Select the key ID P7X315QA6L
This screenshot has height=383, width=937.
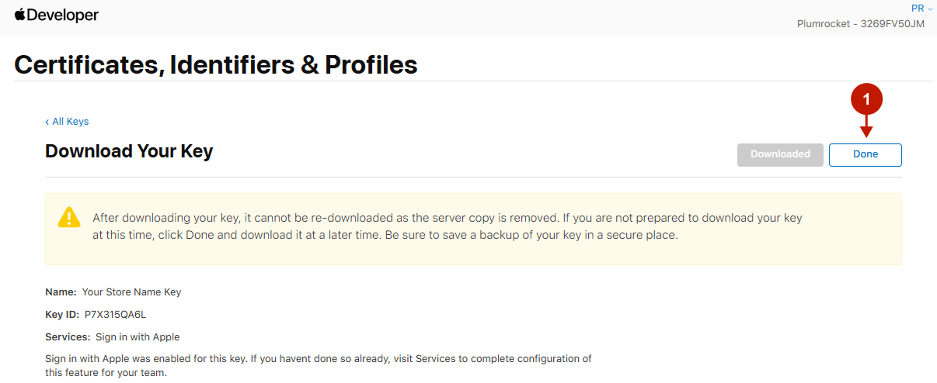click(115, 315)
